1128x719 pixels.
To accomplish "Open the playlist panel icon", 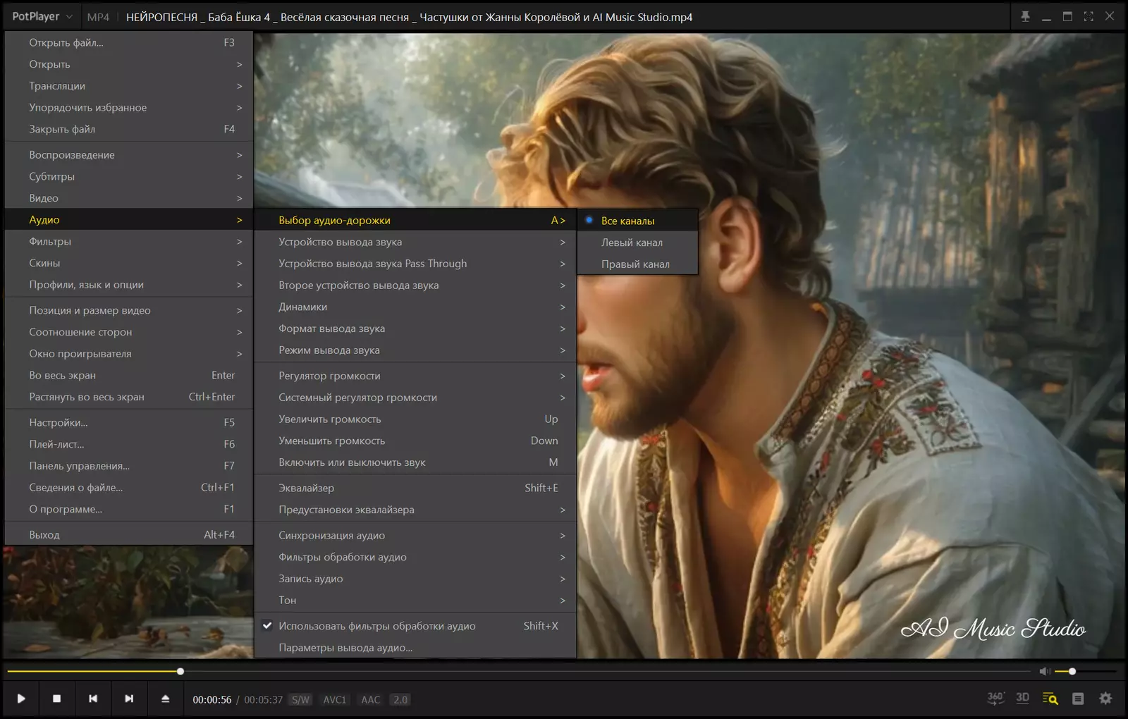I will [1078, 699].
